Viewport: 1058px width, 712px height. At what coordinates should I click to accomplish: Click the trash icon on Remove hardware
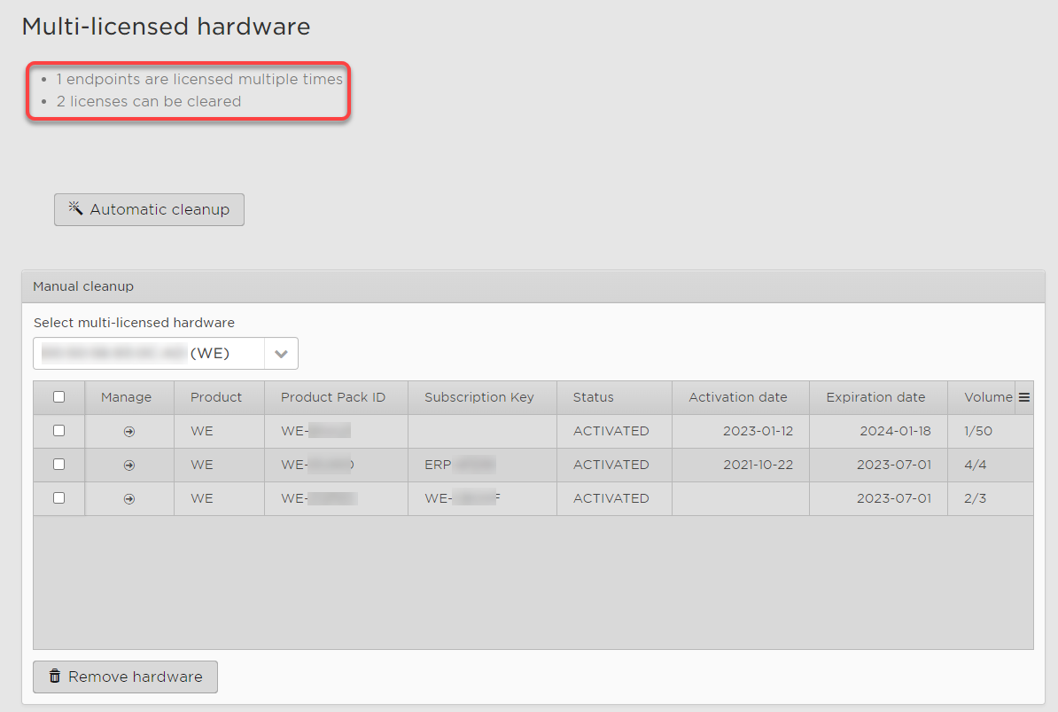click(55, 677)
